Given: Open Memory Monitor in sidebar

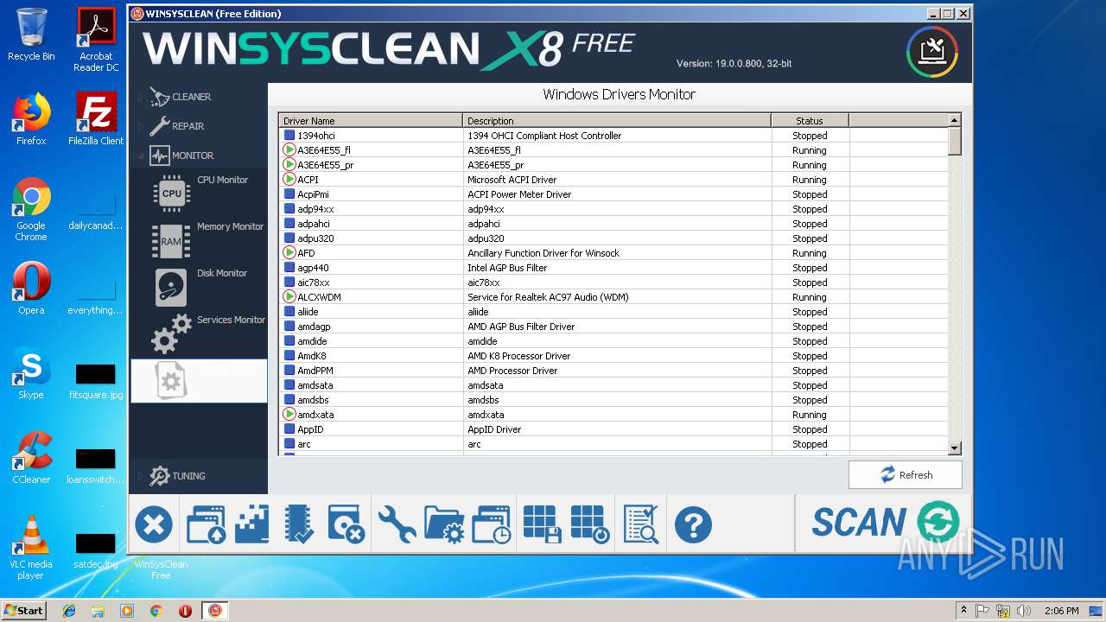Looking at the screenshot, I should 200,238.
